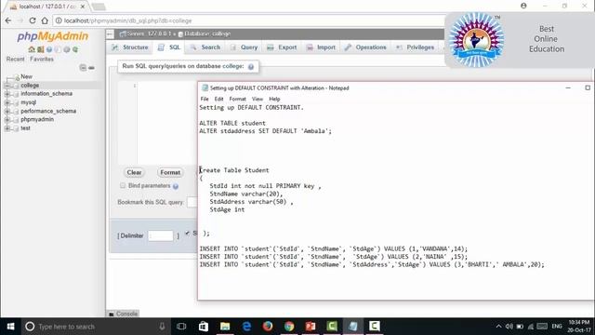Open help icon next to query heading
The image size is (595, 335).
[251, 66]
